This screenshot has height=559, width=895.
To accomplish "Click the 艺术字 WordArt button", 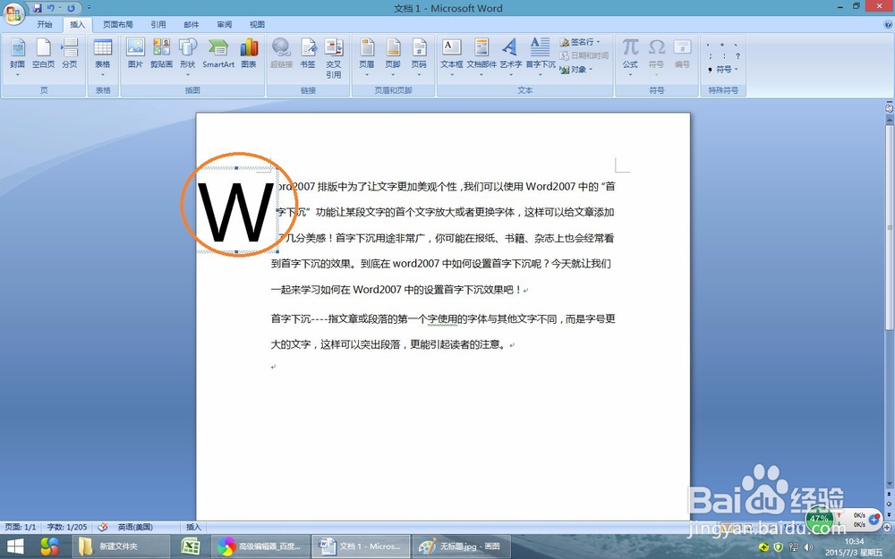I will [511, 57].
